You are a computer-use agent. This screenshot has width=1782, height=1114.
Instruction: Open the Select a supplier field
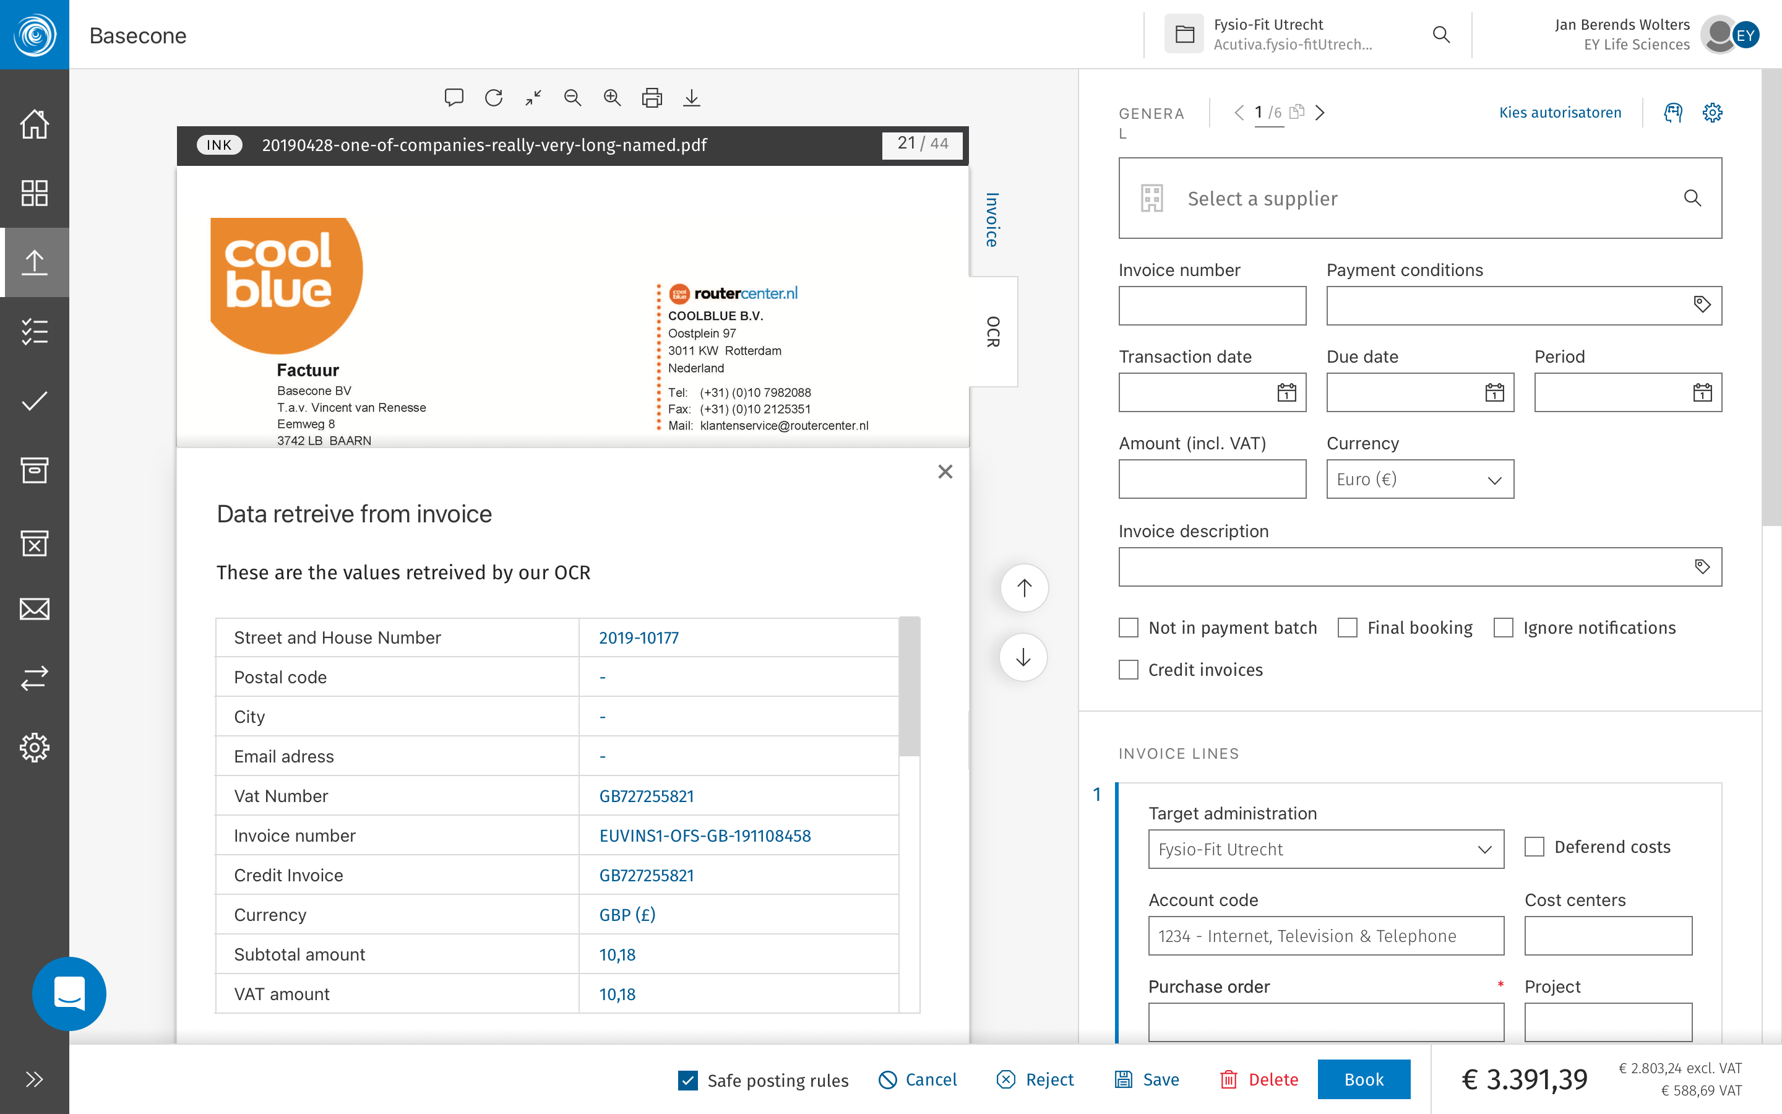click(x=1419, y=198)
